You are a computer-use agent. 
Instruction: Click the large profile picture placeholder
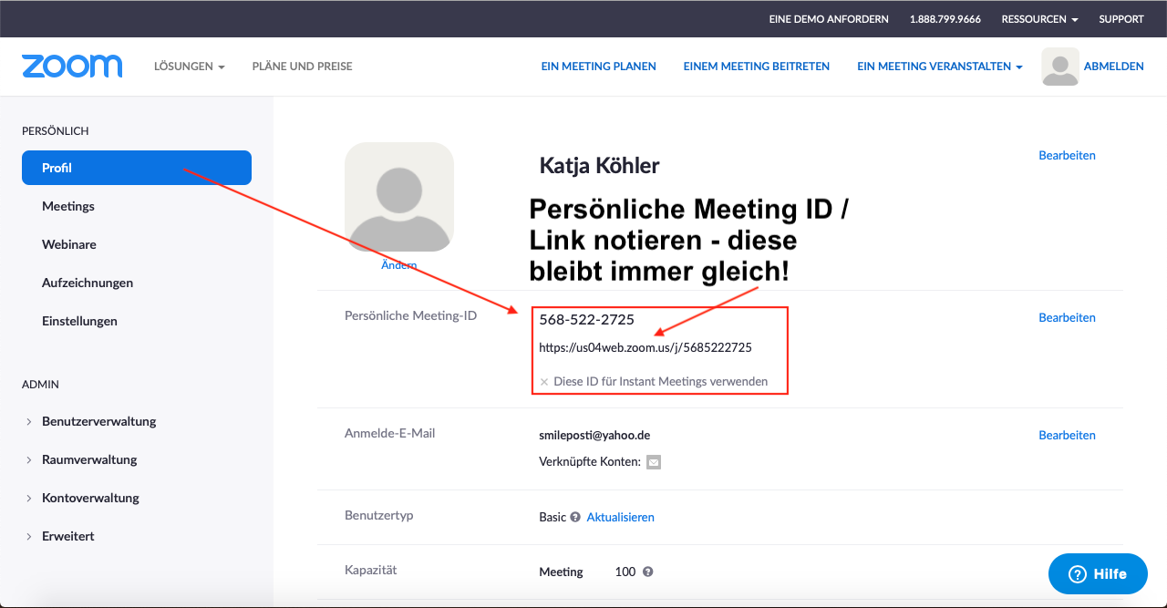click(x=398, y=196)
